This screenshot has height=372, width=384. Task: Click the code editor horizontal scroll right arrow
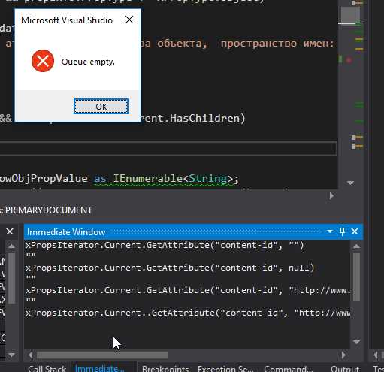(331, 195)
